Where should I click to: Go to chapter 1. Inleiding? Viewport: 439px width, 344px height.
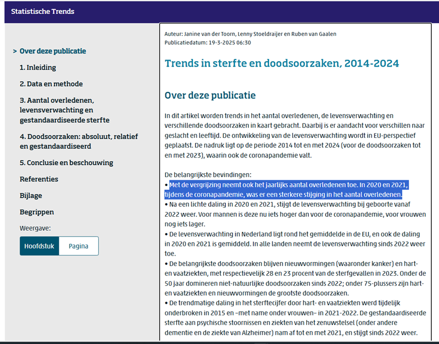point(38,67)
